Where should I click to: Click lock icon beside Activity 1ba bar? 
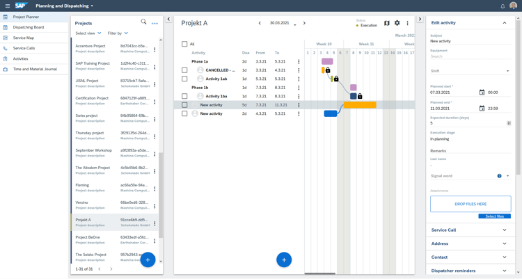[360, 96]
